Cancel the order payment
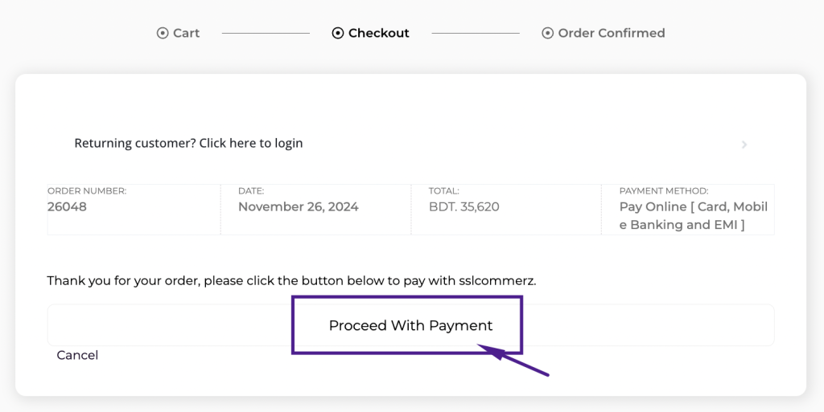This screenshot has width=824, height=412. [x=77, y=355]
